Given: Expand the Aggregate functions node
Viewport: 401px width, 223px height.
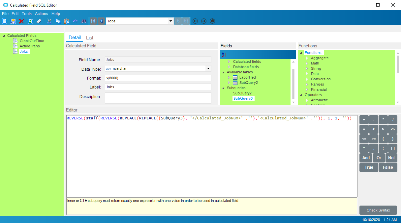Looking at the screenshot, I should point(306,58).
